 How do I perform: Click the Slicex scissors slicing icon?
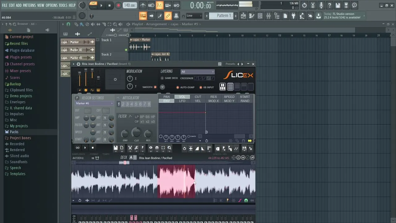click(130, 148)
